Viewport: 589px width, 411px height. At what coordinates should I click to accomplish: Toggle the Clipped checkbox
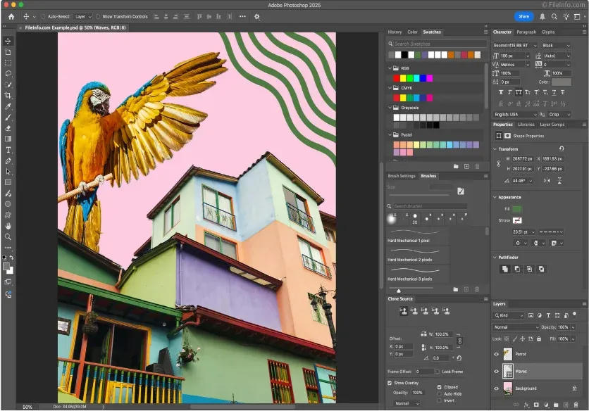(439, 387)
